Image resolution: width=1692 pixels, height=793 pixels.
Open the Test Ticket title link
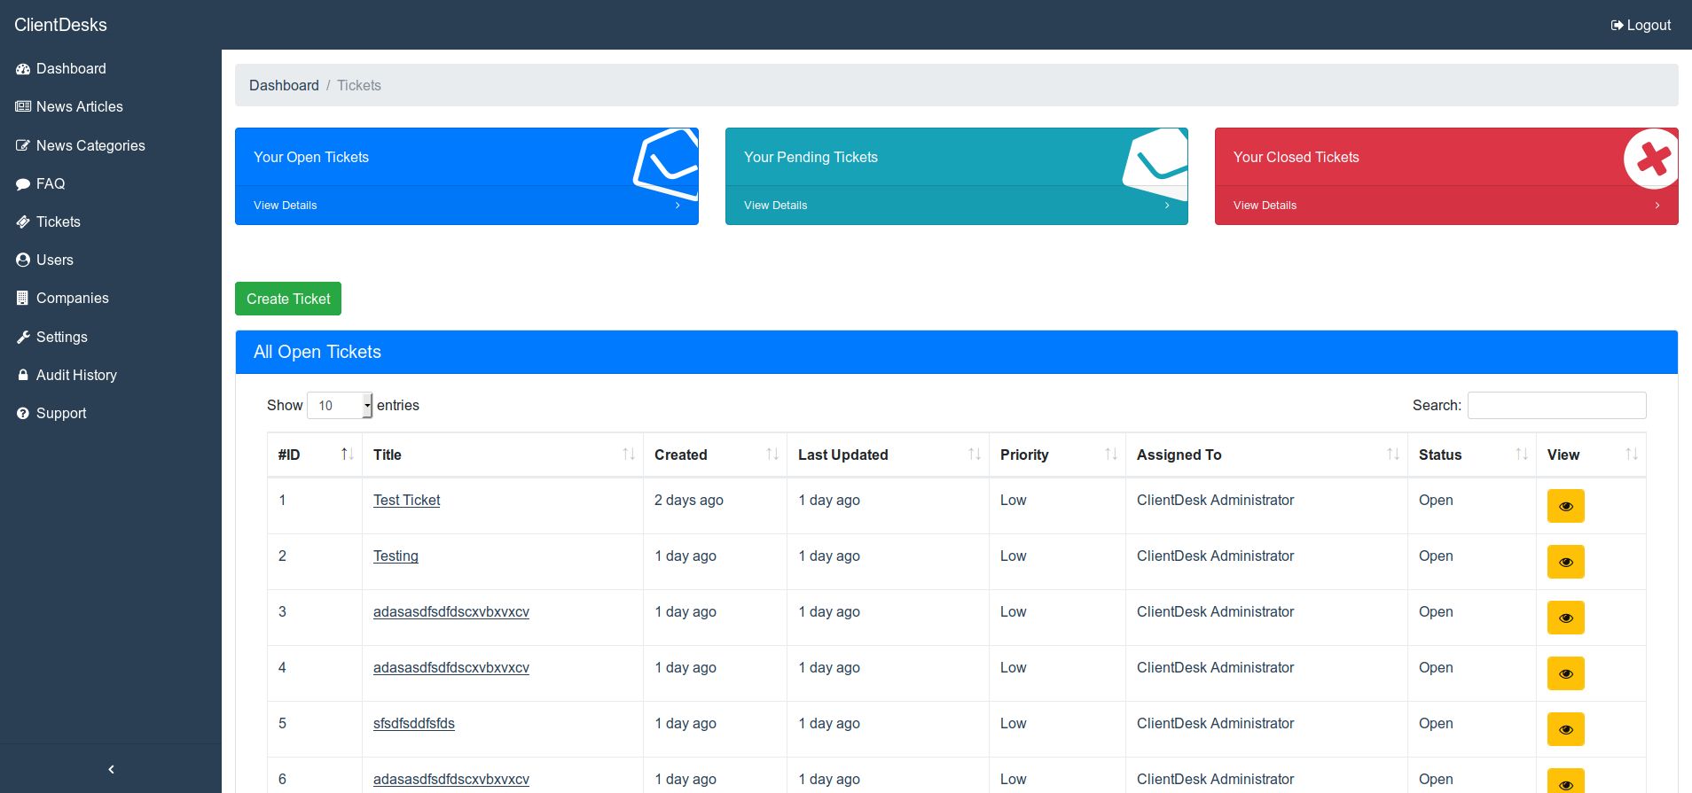click(406, 501)
